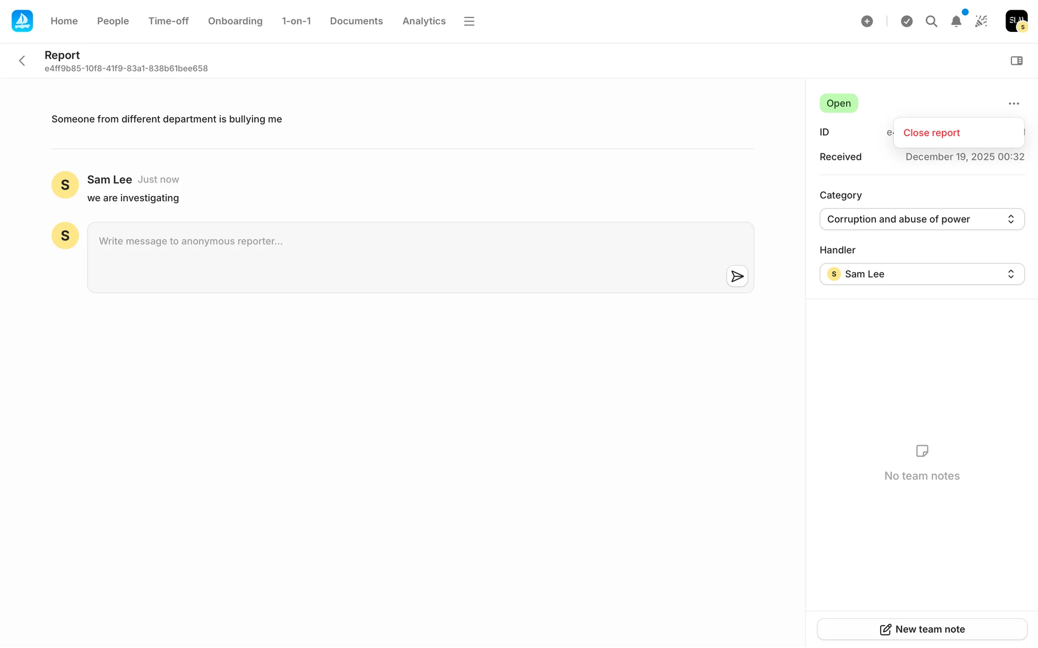Click New team note button
The height and width of the screenshot is (648, 1038).
922,629
